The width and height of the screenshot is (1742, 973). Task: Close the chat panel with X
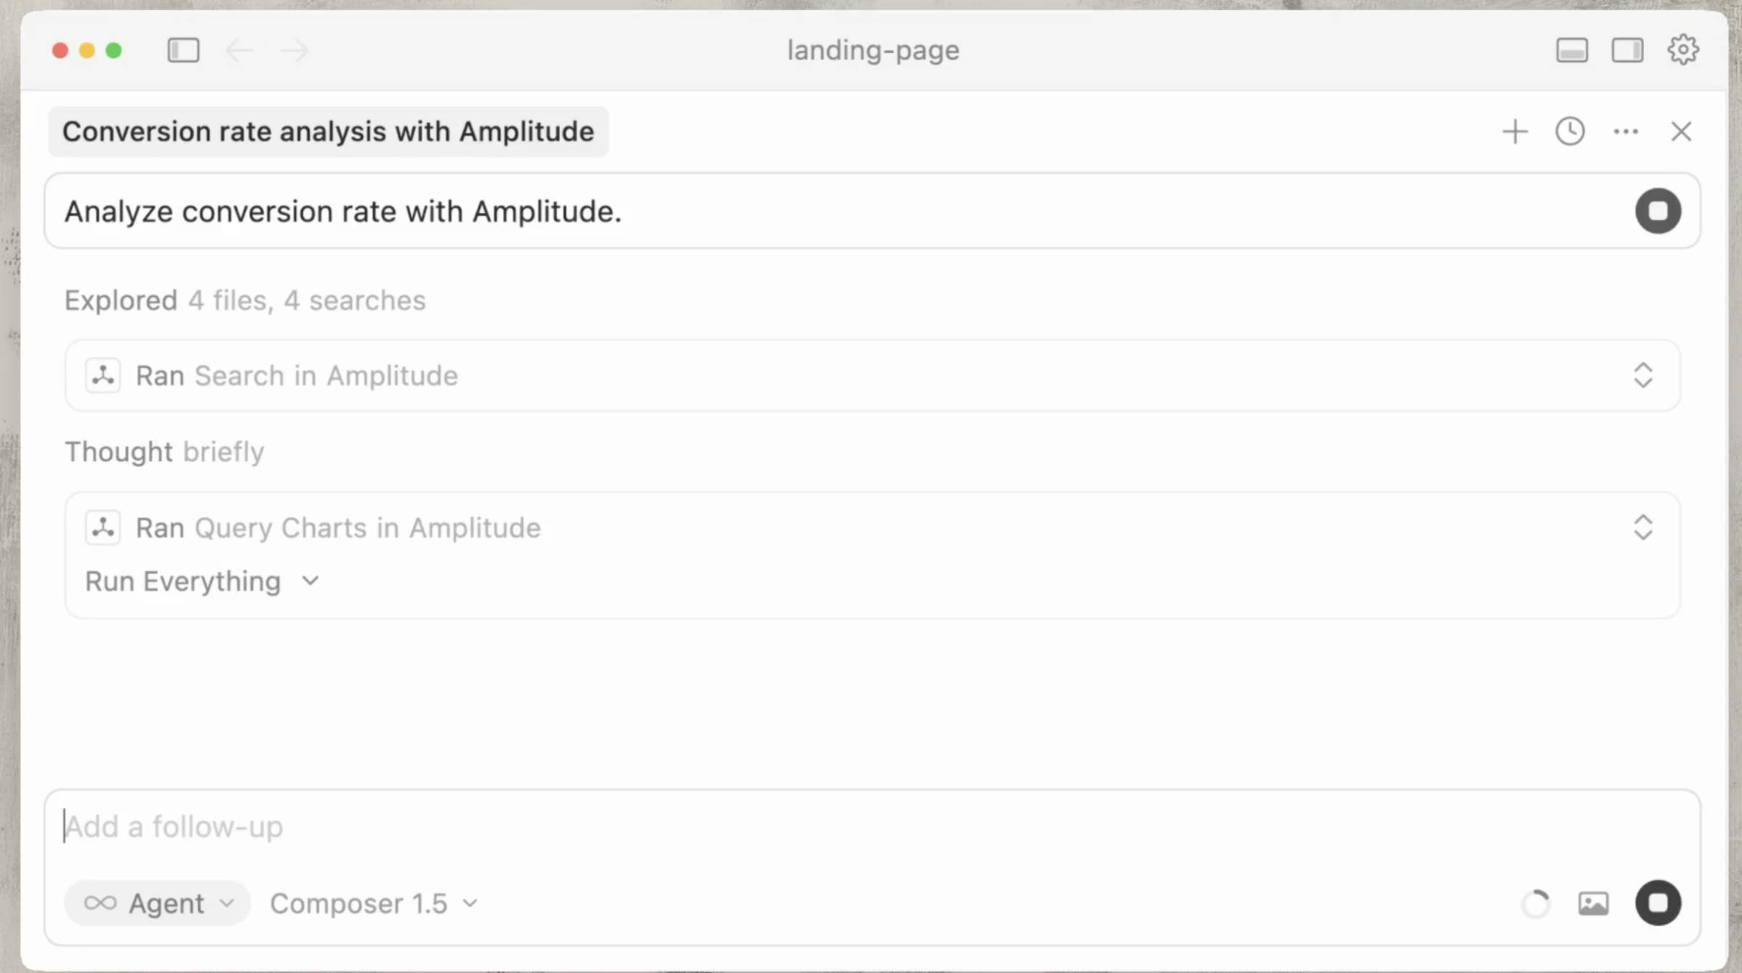click(1681, 131)
